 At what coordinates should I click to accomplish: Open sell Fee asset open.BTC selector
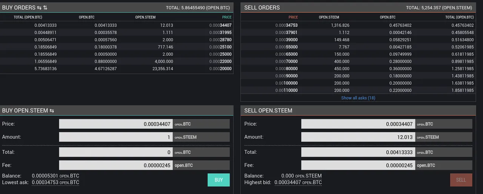pos(443,165)
